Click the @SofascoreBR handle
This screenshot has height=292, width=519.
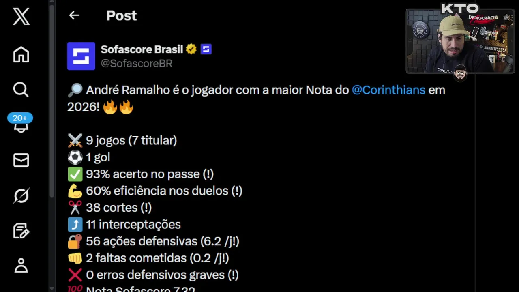pyautogui.click(x=137, y=63)
